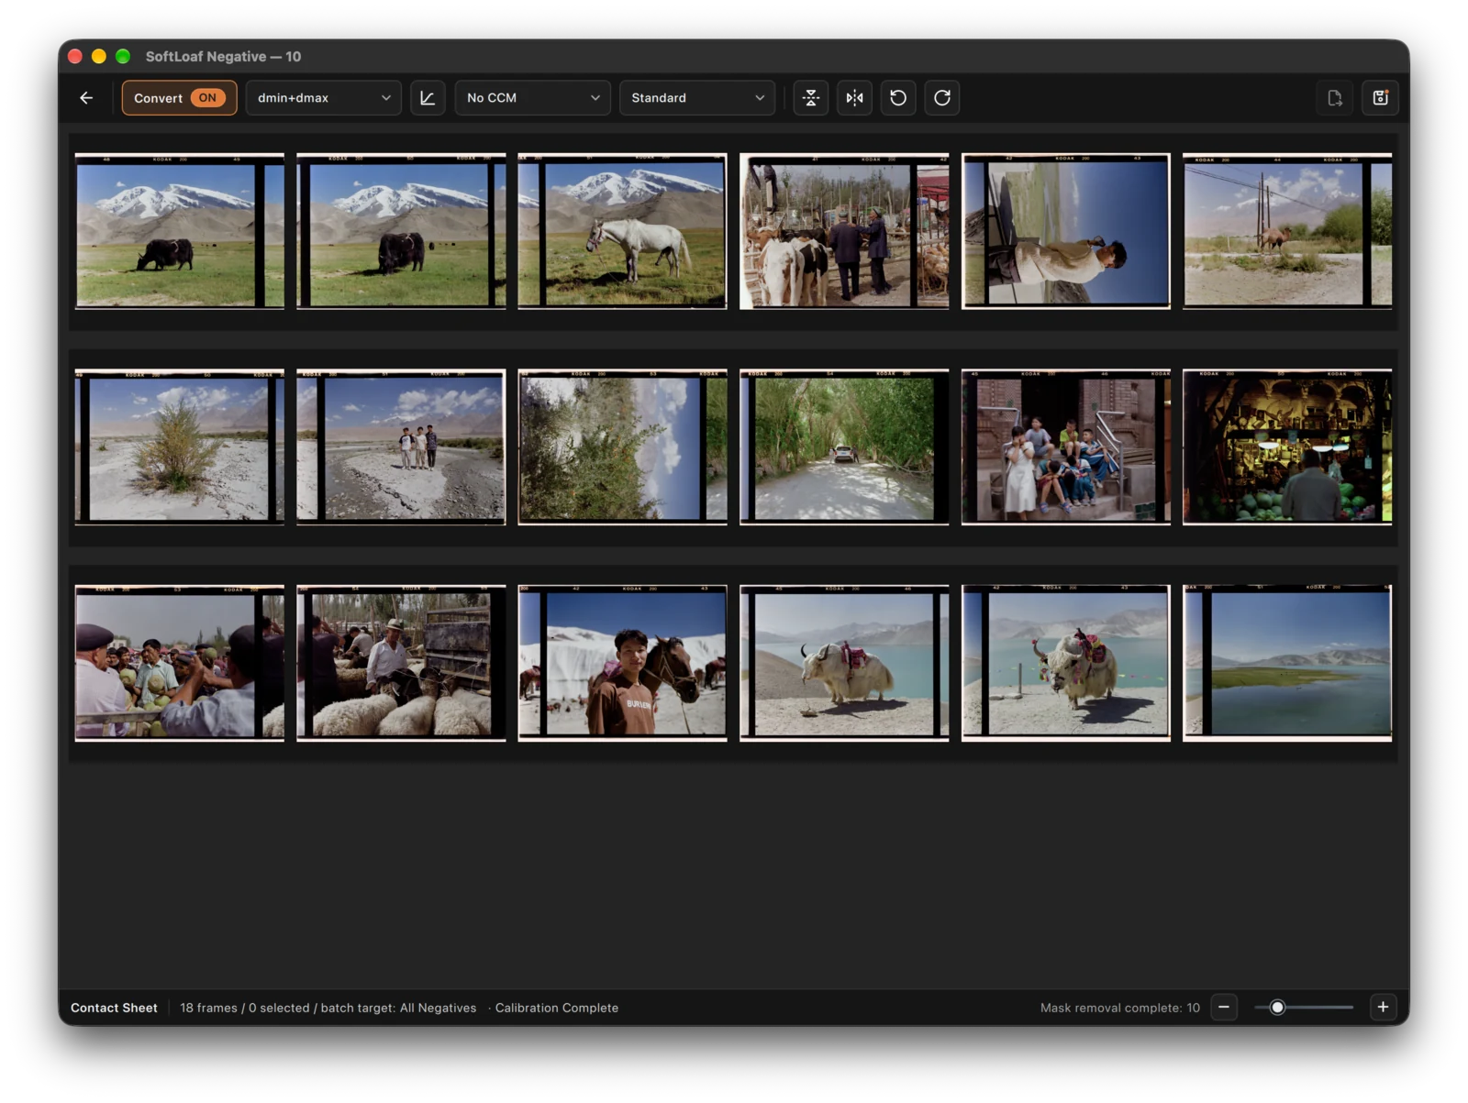
Task: Click the save icon with orange dot
Action: (1380, 98)
